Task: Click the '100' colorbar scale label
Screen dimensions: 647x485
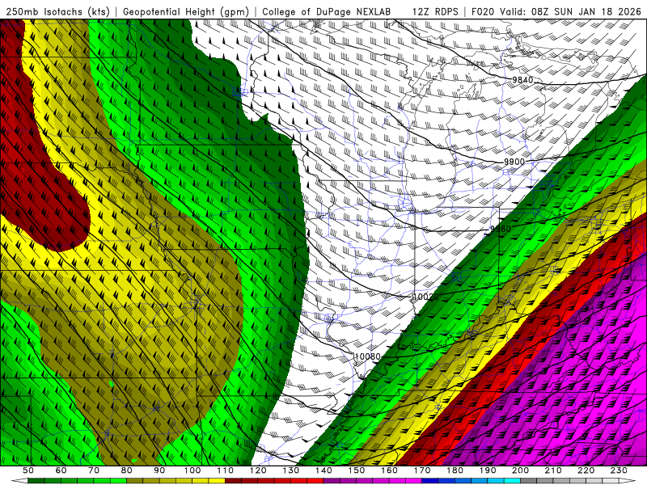Action: 192,470
